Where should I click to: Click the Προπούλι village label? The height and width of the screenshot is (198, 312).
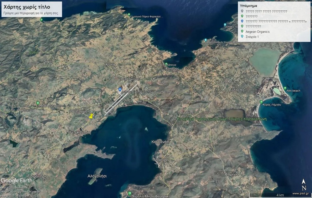tap(119, 37)
